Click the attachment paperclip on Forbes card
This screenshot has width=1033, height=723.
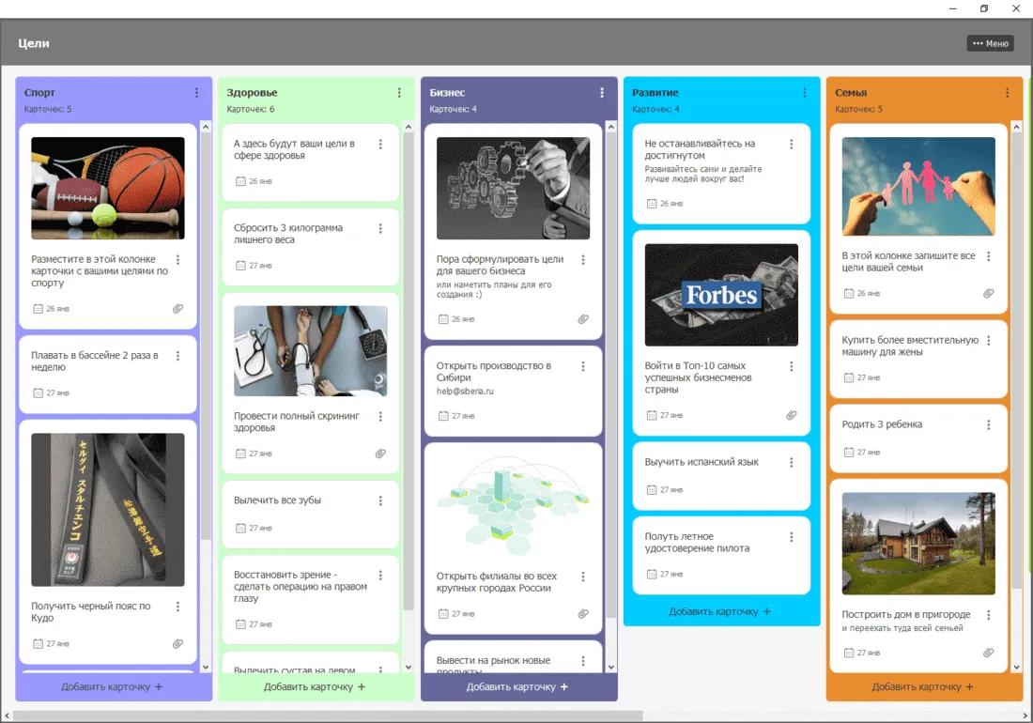[x=791, y=415]
